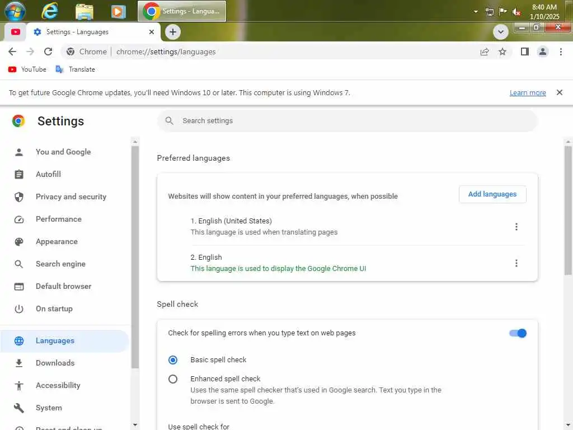Click 'This language is used when translating pages' text
The width and height of the screenshot is (573, 430).
tap(264, 232)
